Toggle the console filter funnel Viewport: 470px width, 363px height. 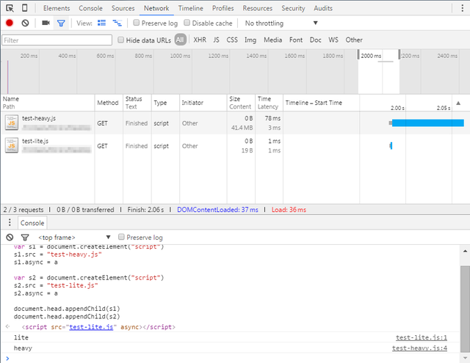pyautogui.click(x=25, y=238)
